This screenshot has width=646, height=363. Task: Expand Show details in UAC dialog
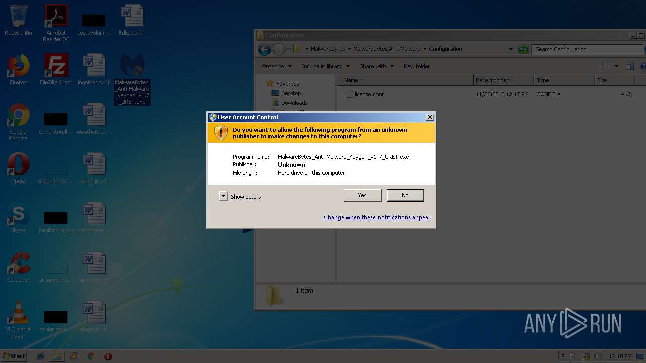(224, 196)
